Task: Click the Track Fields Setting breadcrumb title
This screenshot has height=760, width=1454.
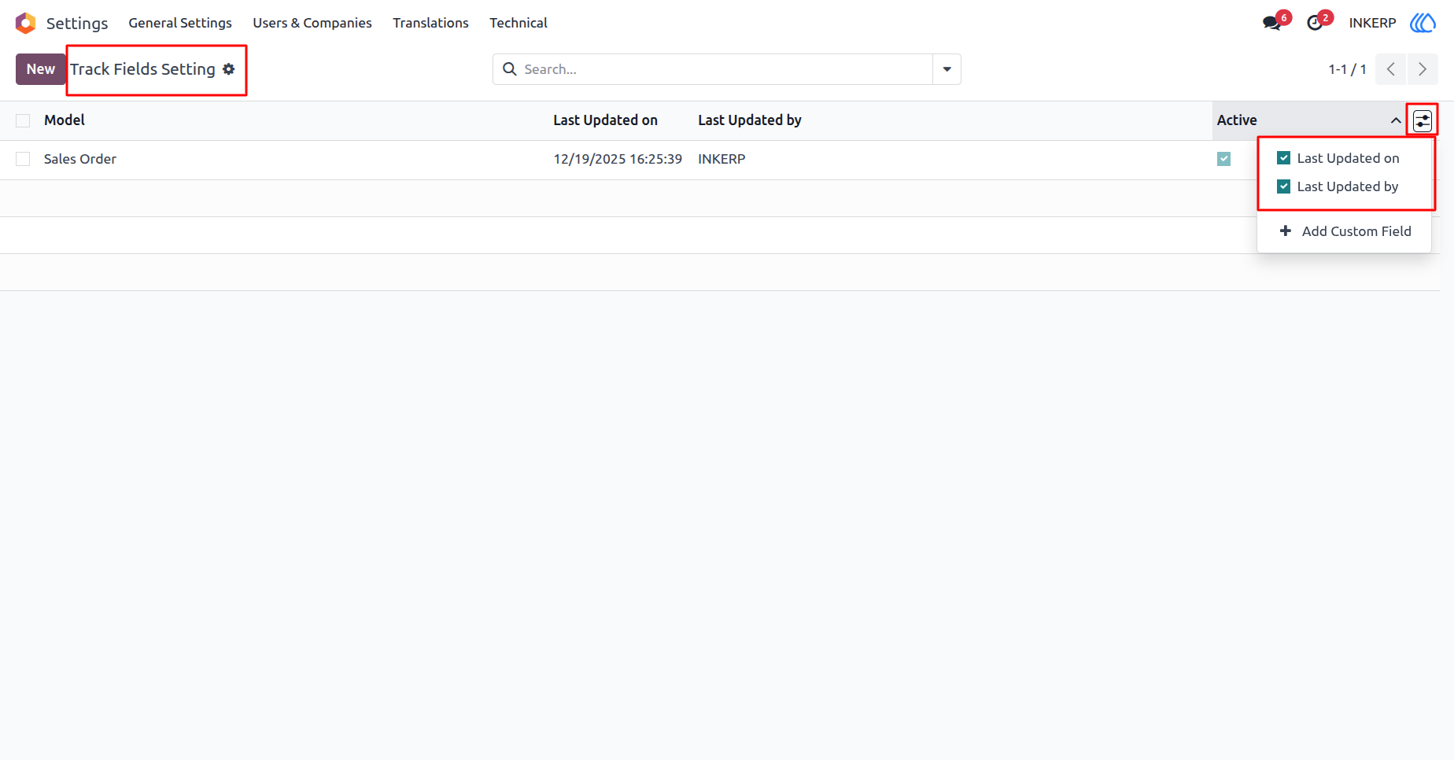Action: tap(142, 69)
